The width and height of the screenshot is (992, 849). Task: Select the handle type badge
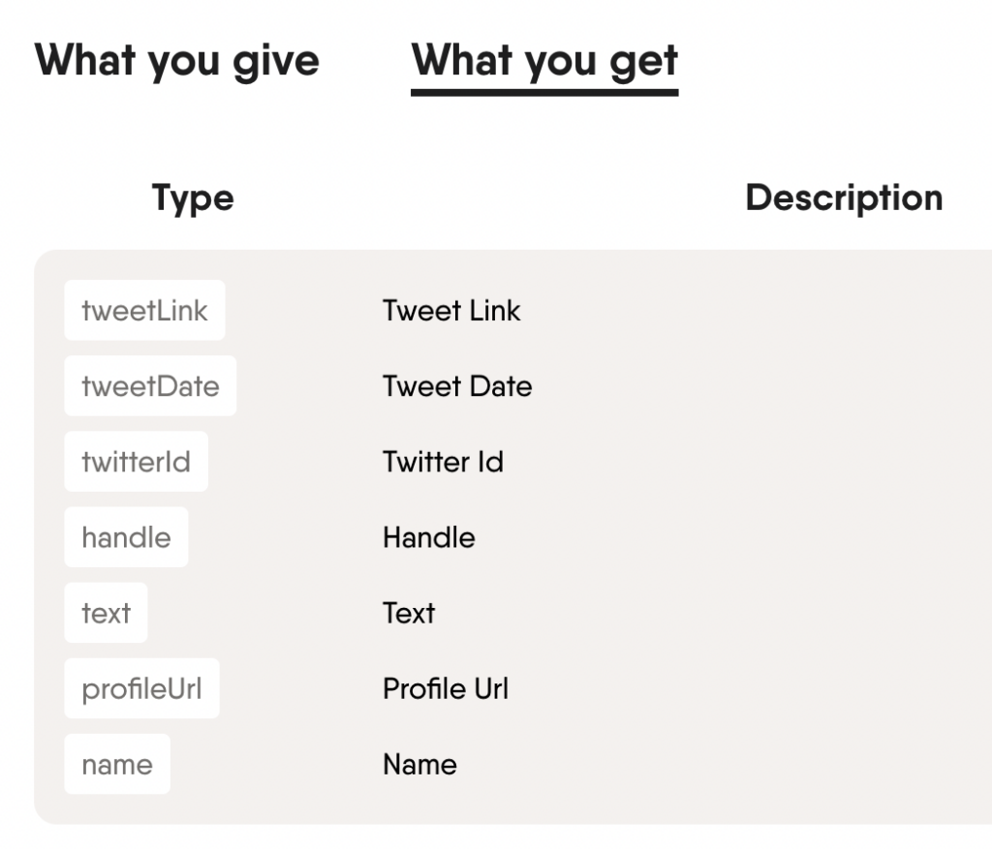[x=126, y=537]
